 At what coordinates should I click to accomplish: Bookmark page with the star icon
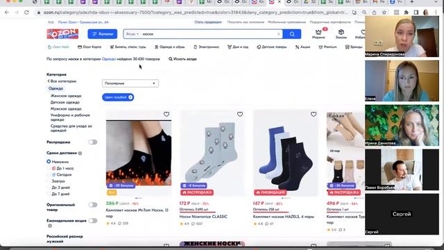pos(384,12)
